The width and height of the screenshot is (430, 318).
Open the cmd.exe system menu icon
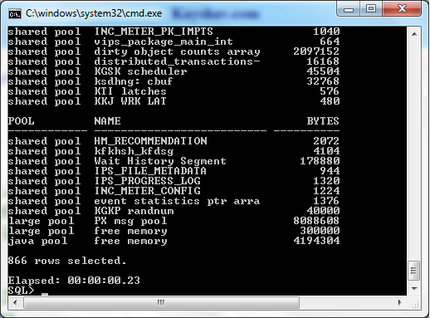point(15,13)
